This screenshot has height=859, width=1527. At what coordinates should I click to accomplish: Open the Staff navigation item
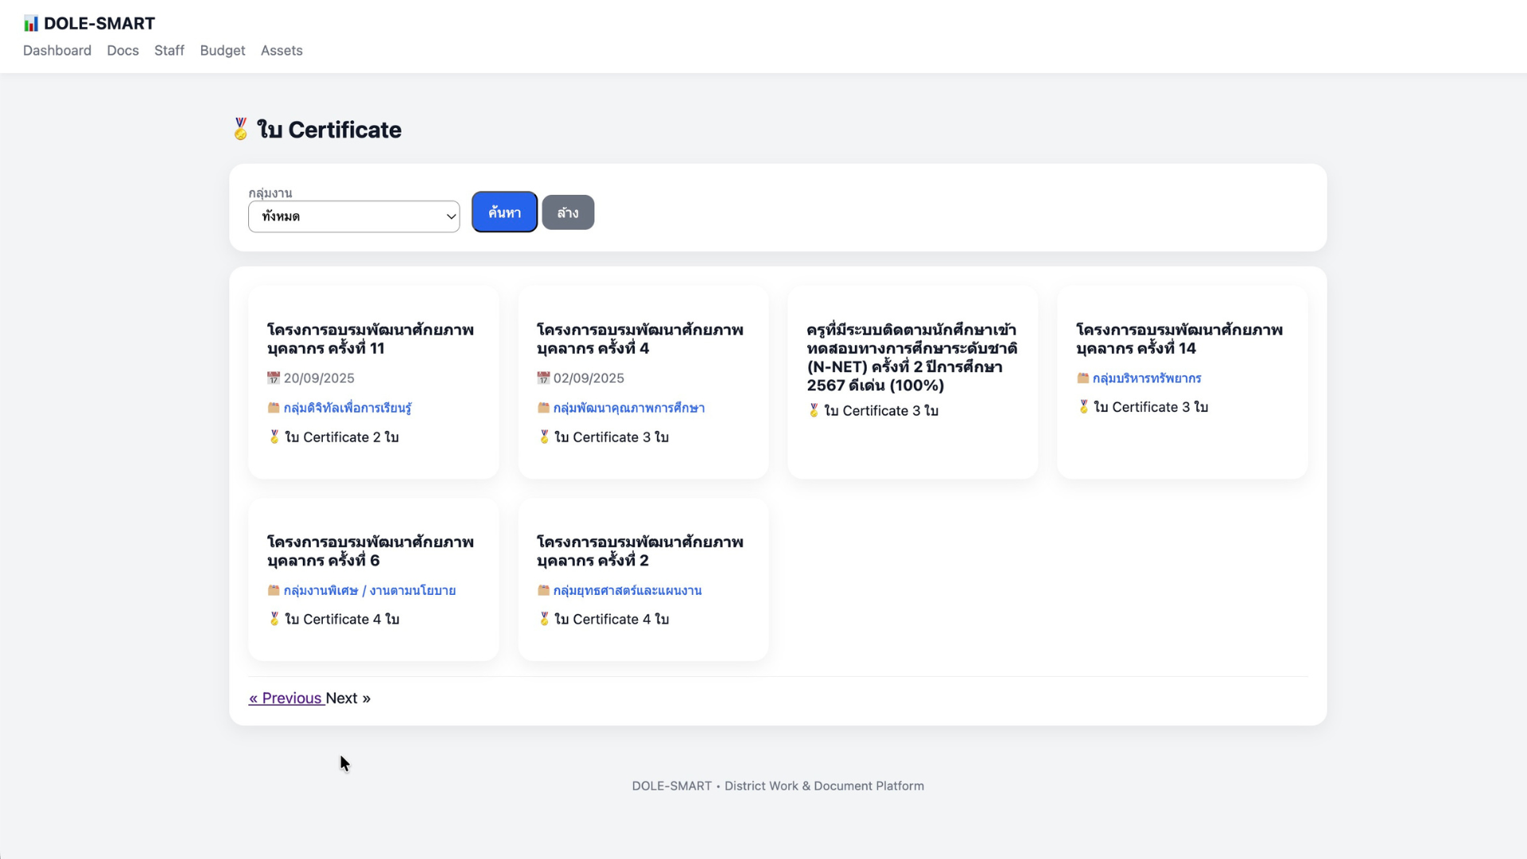tap(169, 50)
